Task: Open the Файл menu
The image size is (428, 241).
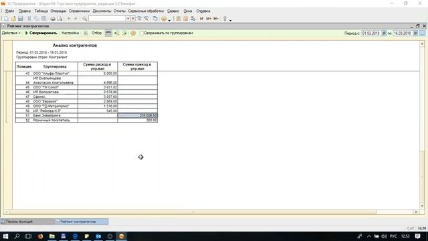Action: pyautogui.click(x=9, y=11)
